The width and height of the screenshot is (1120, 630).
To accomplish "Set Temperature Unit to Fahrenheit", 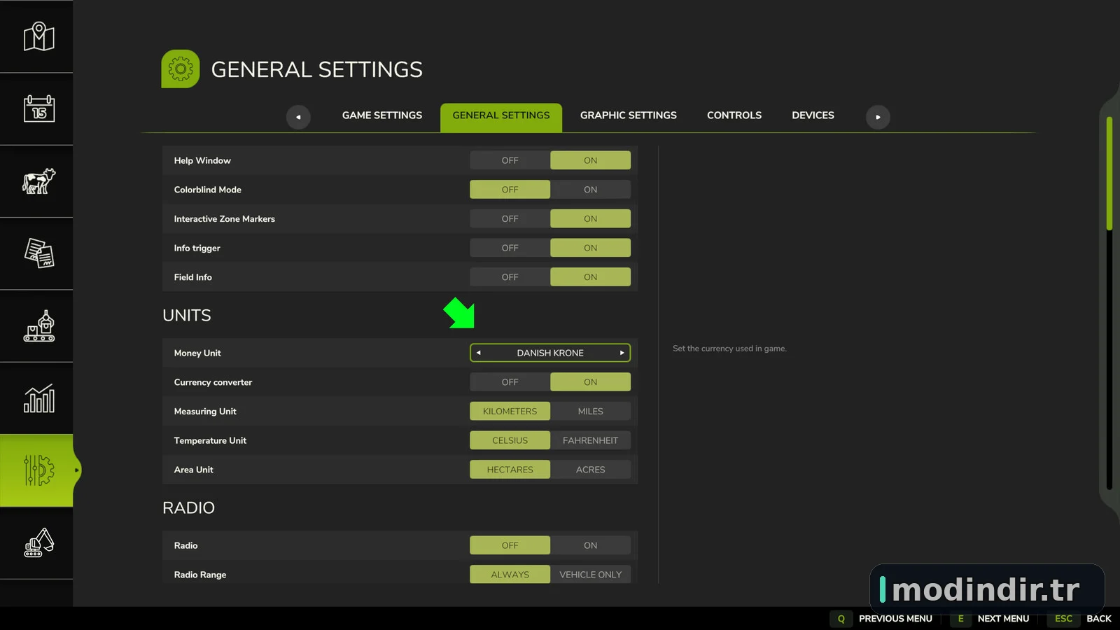I will click(590, 440).
